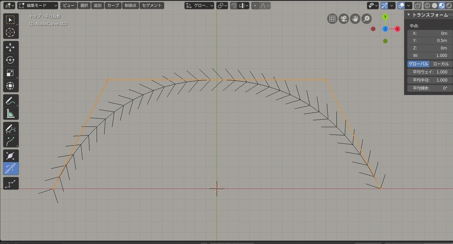Click the 平均半径 slider field
The height and width of the screenshot is (244, 453).
click(429, 80)
